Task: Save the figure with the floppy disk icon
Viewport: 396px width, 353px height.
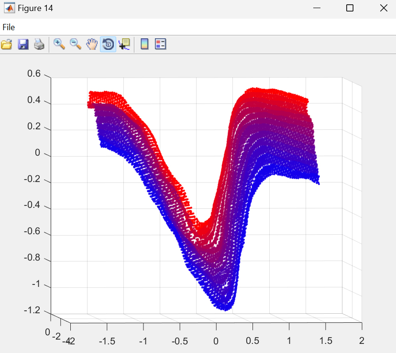Action: (23, 45)
